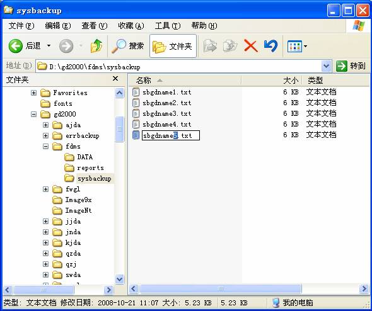The image size is (372, 311).
Task: Click the Go button
Action: coord(351,66)
